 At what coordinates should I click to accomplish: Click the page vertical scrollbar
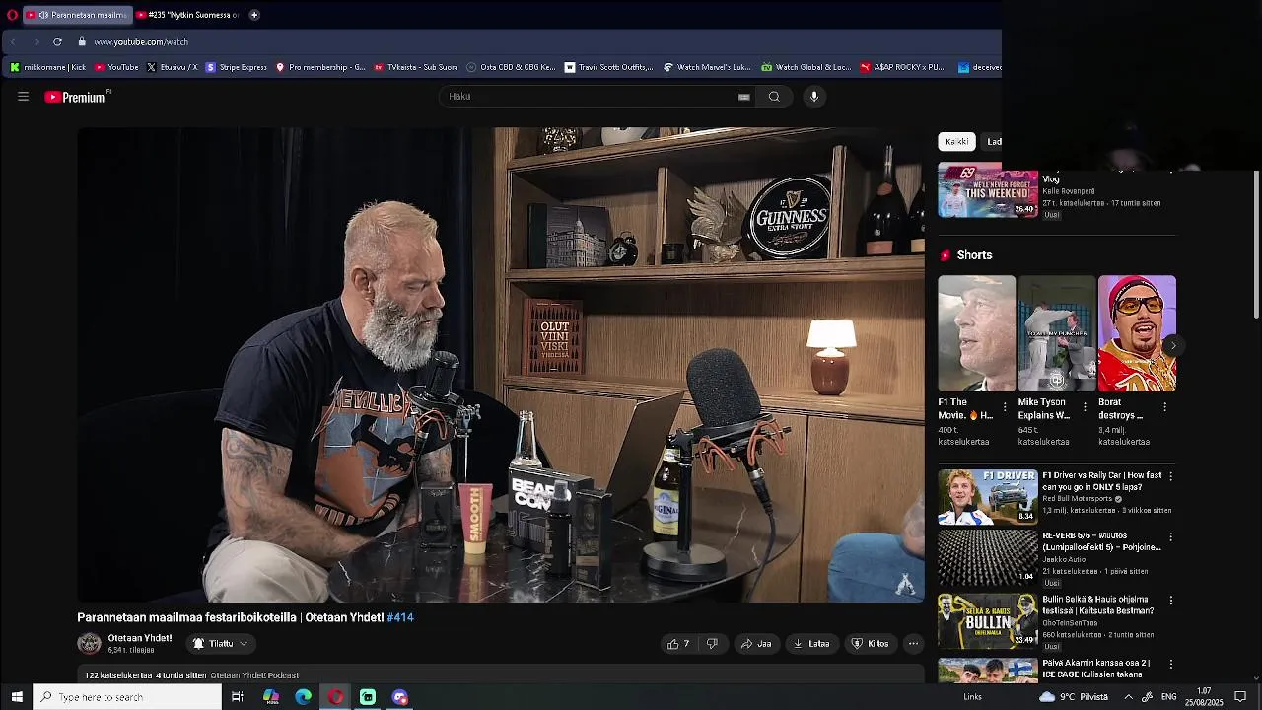pos(1256,247)
